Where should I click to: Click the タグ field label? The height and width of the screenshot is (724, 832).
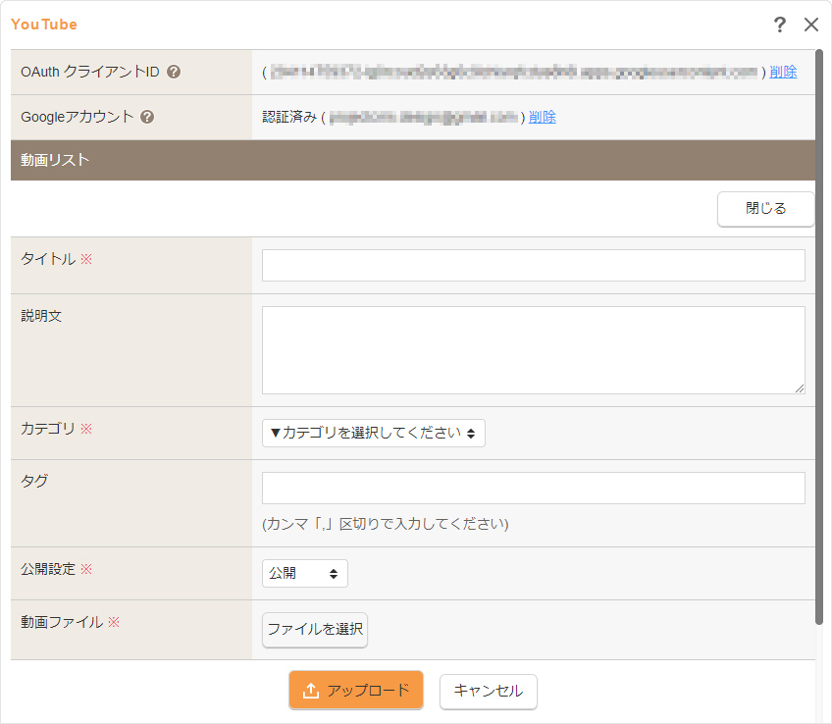(x=34, y=481)
